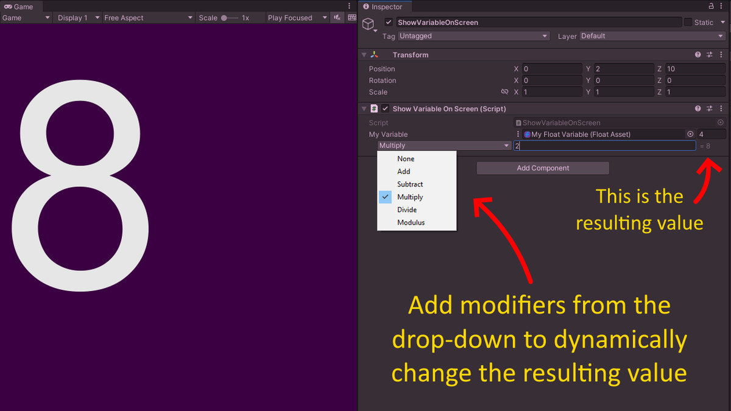Open the Inspector panel three-dot menu
731x411 pixels.
[722, 6]
